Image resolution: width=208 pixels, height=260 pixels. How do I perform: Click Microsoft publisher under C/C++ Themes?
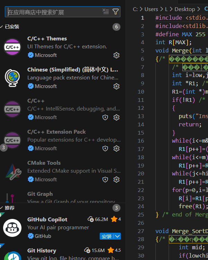[x=46, y=55]
